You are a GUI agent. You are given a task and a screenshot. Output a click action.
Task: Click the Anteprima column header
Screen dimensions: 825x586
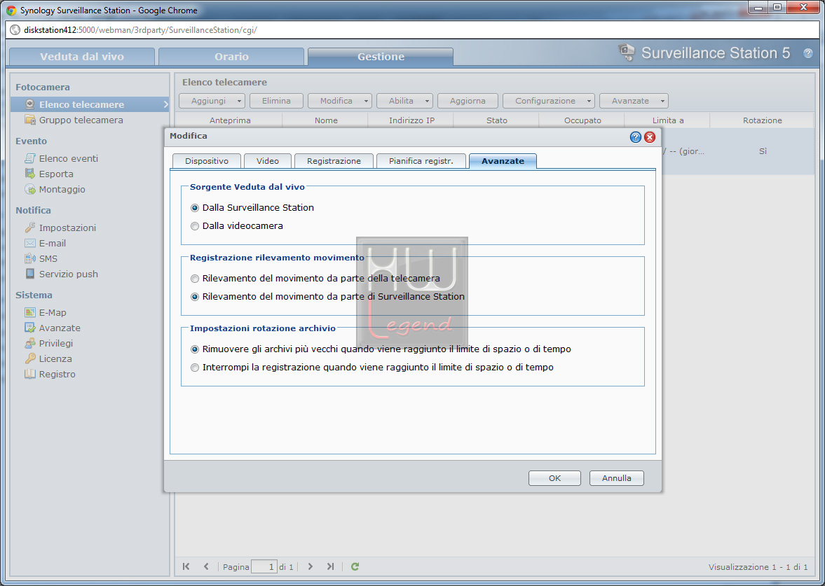click(x=229, y=120)
